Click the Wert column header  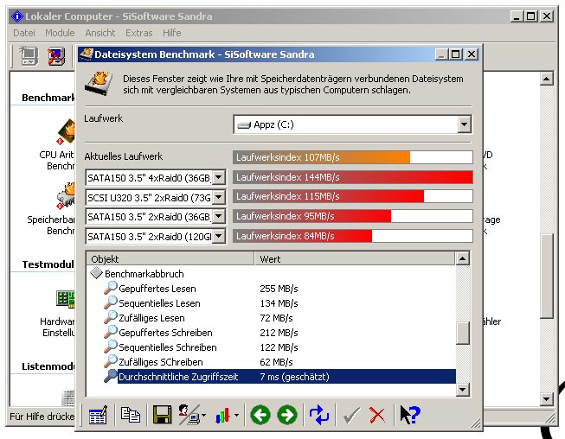tap(355, 259)
